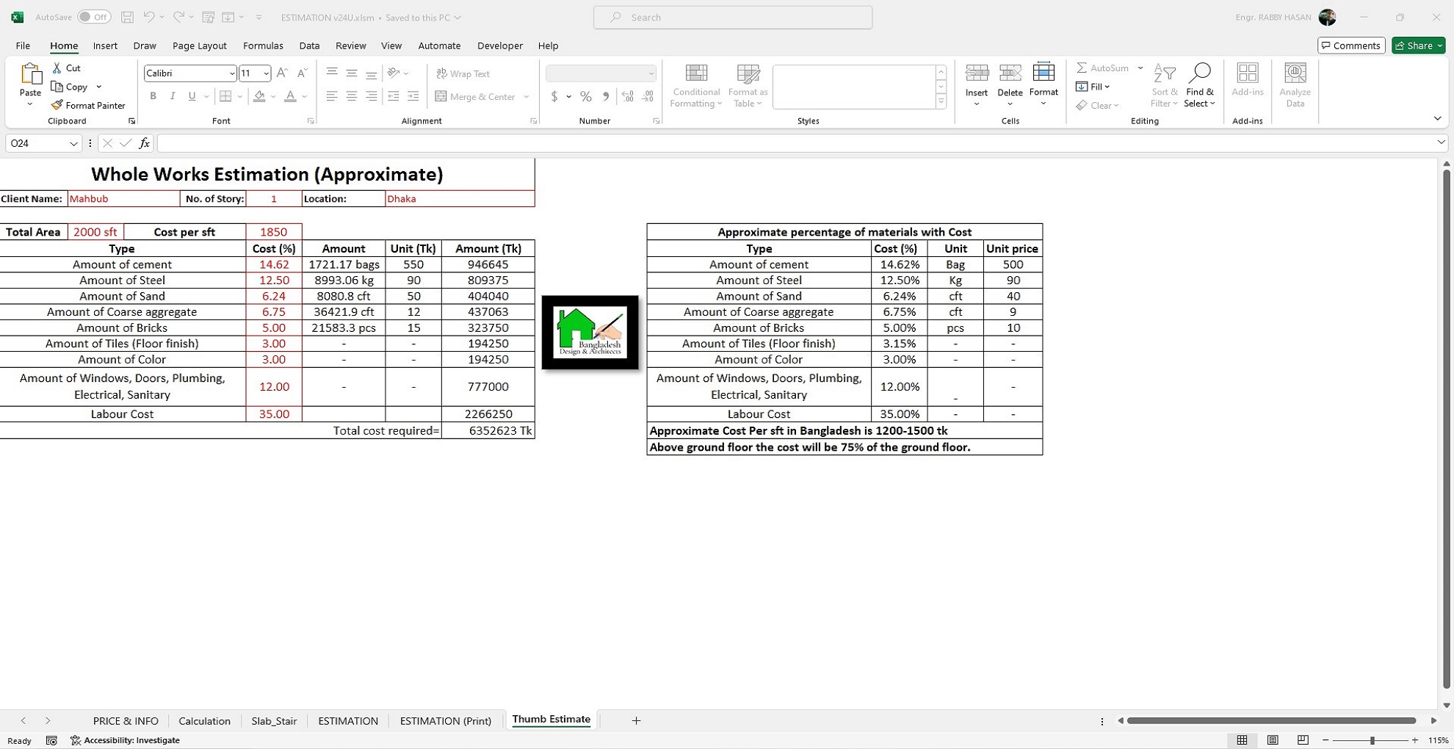The height and width of the screenshot is (749, 1454).
Task: Click the zoom slider handle
Action: click(x=1372, y=740)
